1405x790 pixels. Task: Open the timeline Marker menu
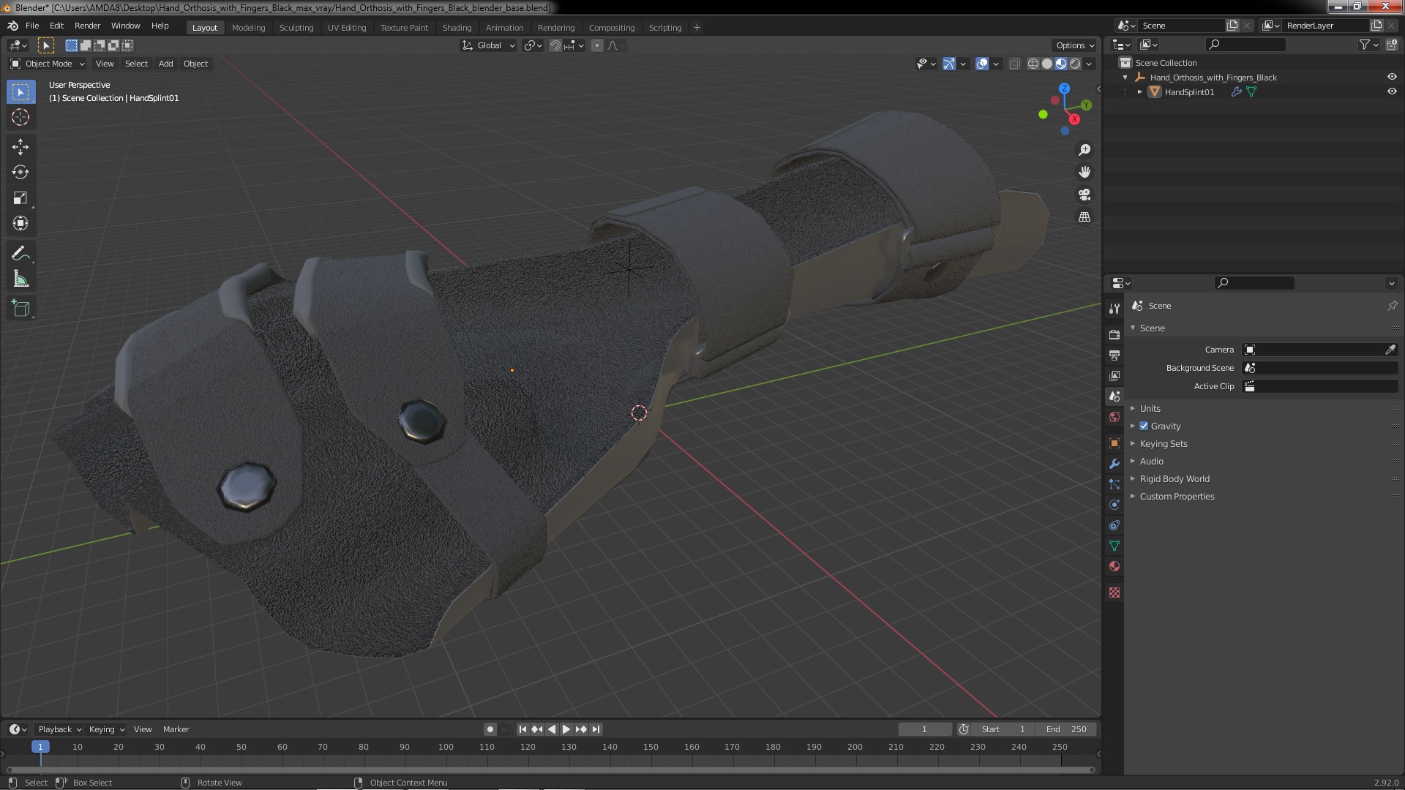click(176, 729)
